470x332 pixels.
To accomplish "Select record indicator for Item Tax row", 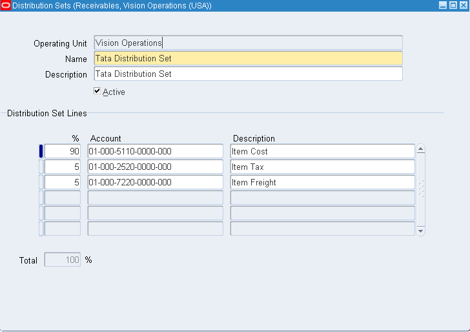I will click(x=41, y=167).
